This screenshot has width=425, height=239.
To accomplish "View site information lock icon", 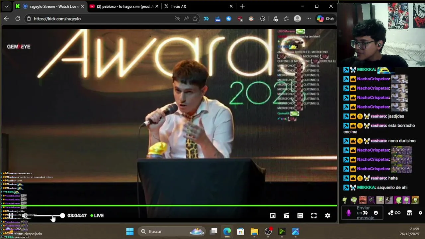I will coord(29,19).
